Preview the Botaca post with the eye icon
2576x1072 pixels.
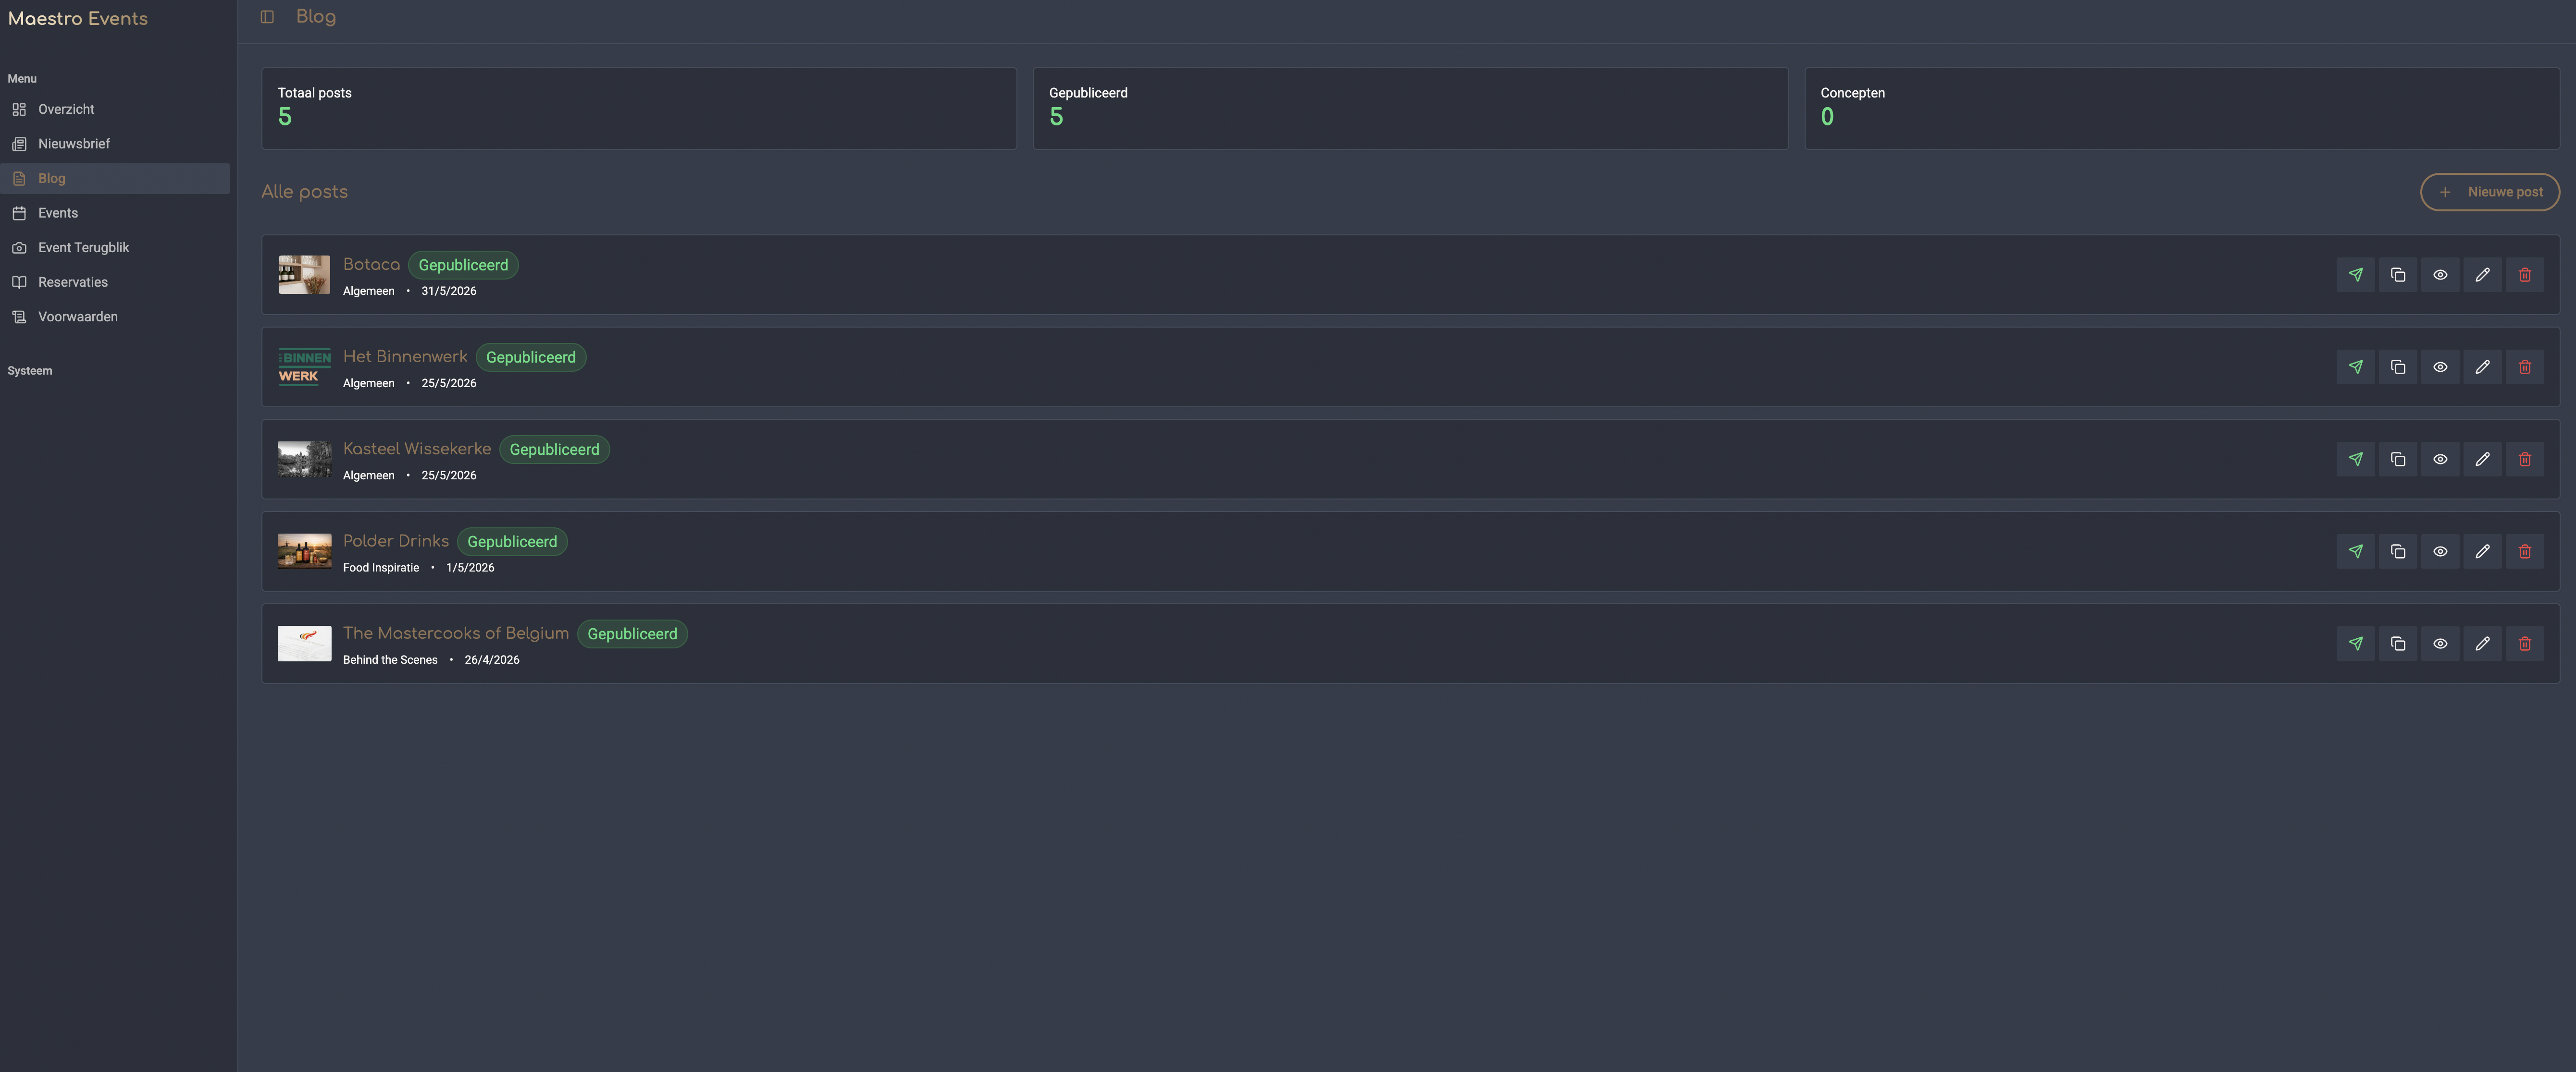(x=2440, y=275)
